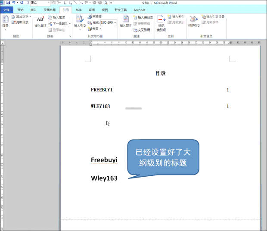Switch to the 插入 tab
Screen dimensions: 267x231
click(x=34, y=10)
